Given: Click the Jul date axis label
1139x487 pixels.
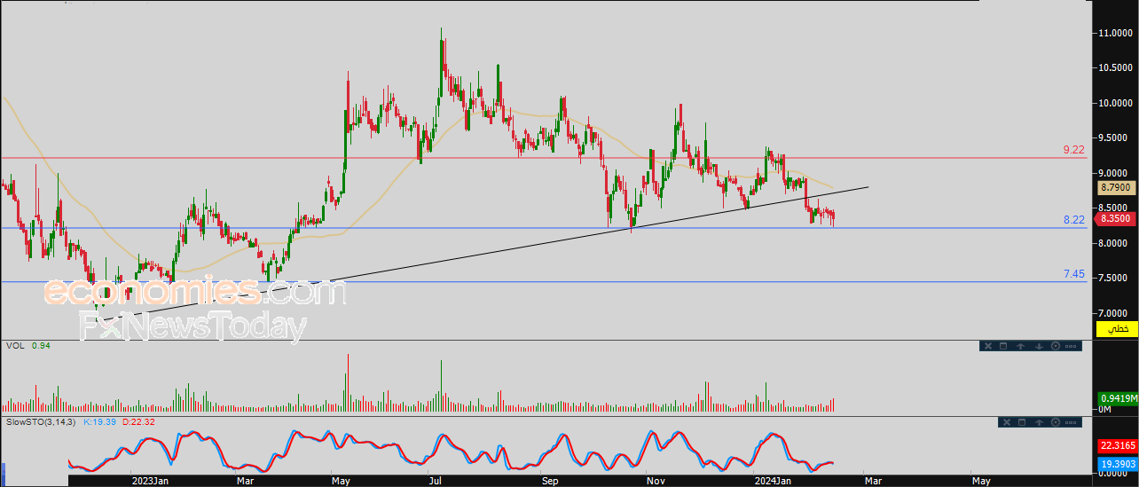Looking at the screenshot, I should pos(435,481).
